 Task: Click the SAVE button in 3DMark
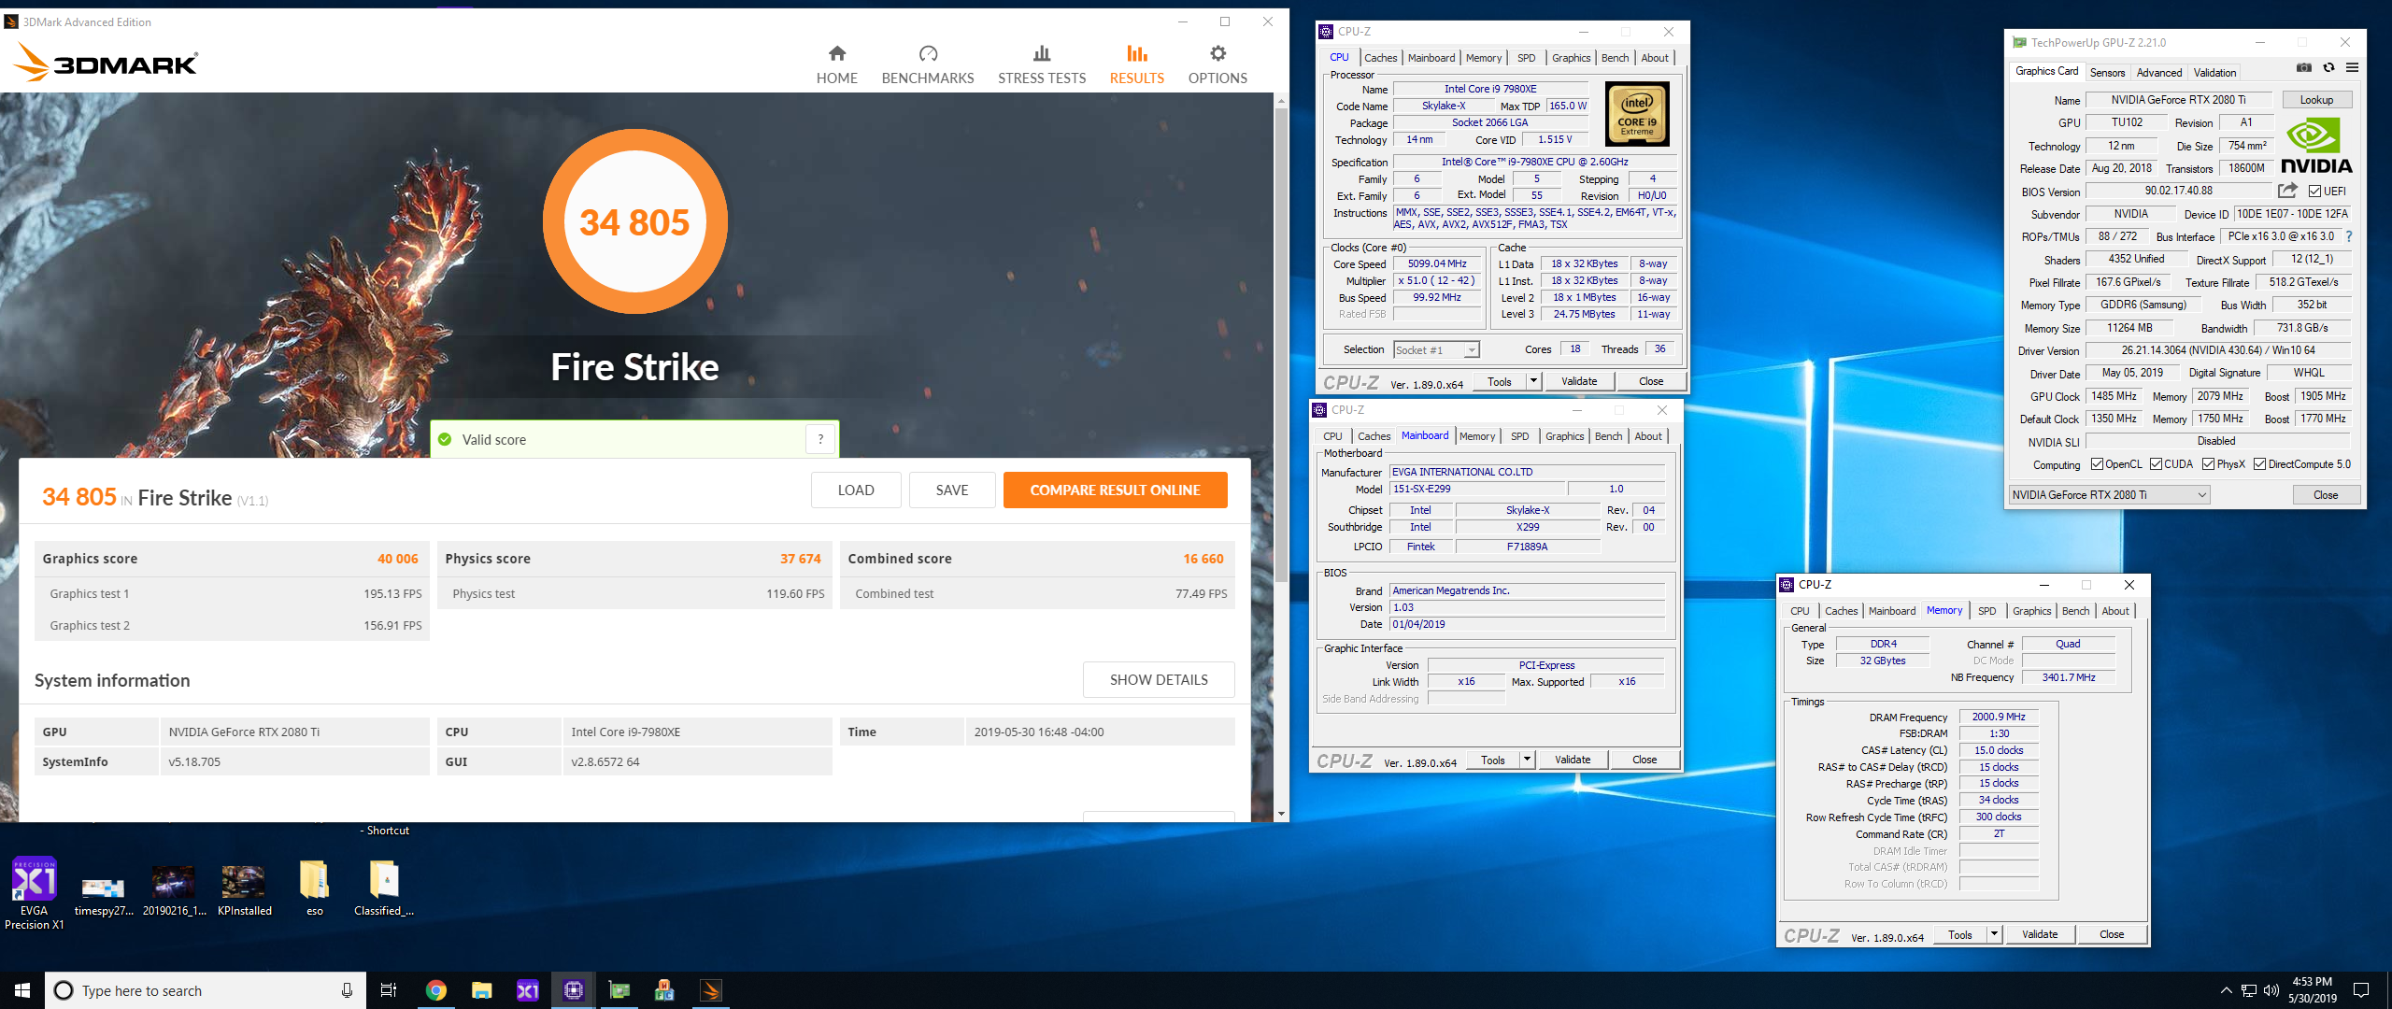tap(952, 490)
